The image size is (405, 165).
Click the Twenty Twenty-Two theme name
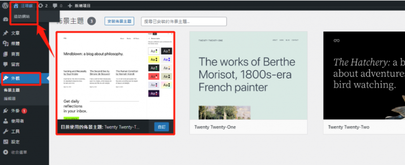point(349,127)
